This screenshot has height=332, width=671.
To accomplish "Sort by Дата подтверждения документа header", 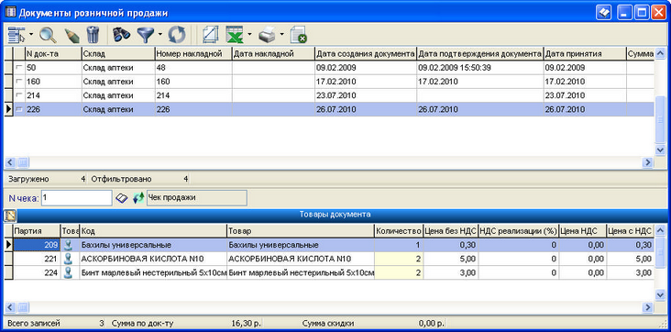I will [x=480, y=53].
